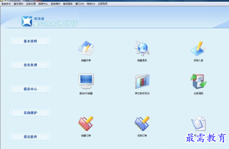
Task: Open the 报表中心 menu in menu bar
Action: click(43, 4)
